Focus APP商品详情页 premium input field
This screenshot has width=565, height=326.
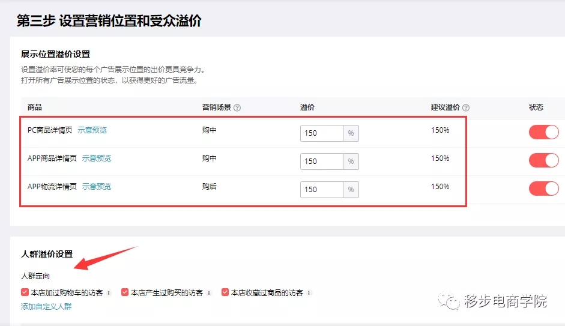pos(321,161)
